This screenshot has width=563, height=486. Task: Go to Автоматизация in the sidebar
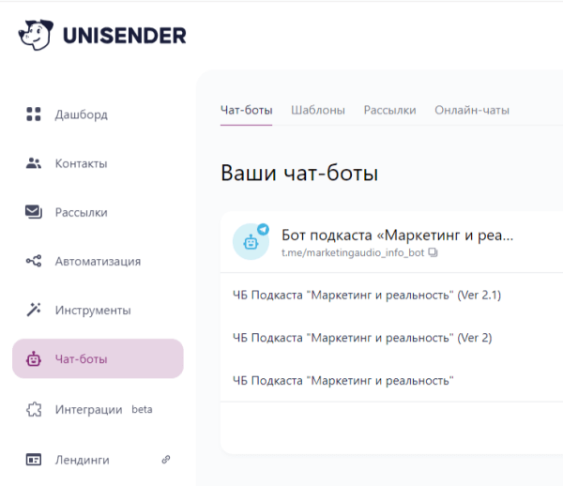[98, 262]
